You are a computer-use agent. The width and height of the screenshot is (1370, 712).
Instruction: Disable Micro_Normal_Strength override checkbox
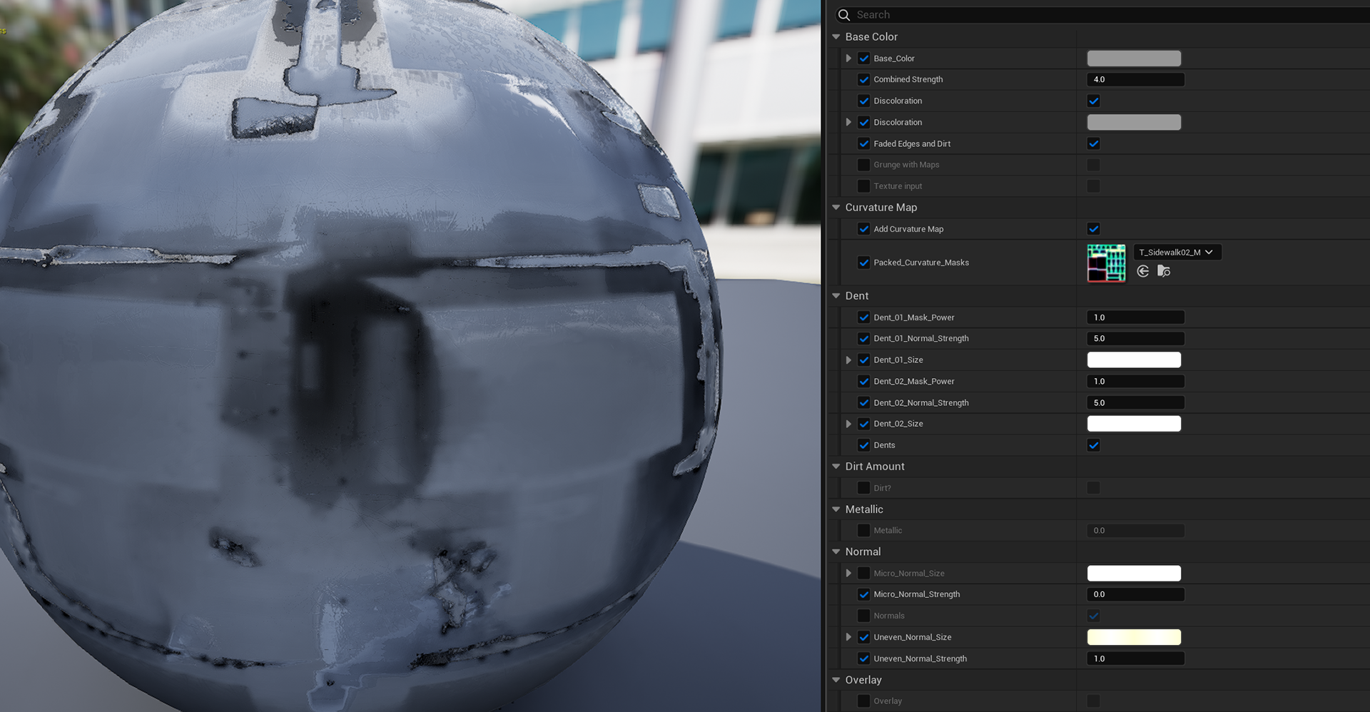click(863, 594)
